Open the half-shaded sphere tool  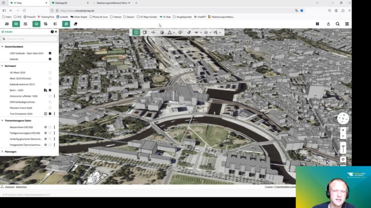click(162, 32)
